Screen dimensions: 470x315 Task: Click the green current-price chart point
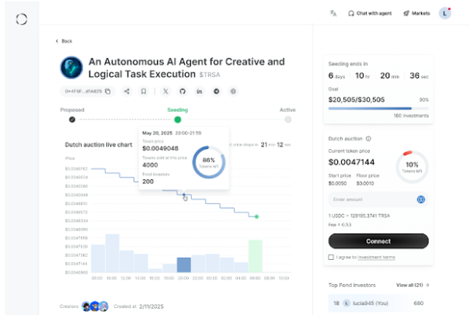click(256, 216)
